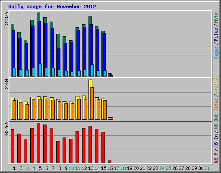Click day 1 on the x-axis
Image resolution: width=221 pixels, height=173 pixels.
[14, 168]
